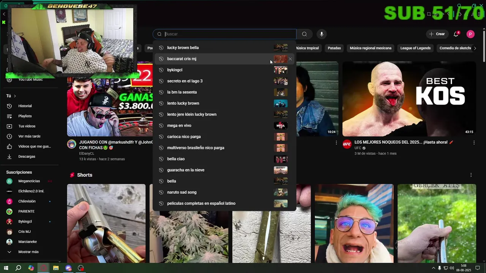Choose 'bella ciao' suggestion
Viewport: 486px width, 273px height.
[x=224, y=159]
